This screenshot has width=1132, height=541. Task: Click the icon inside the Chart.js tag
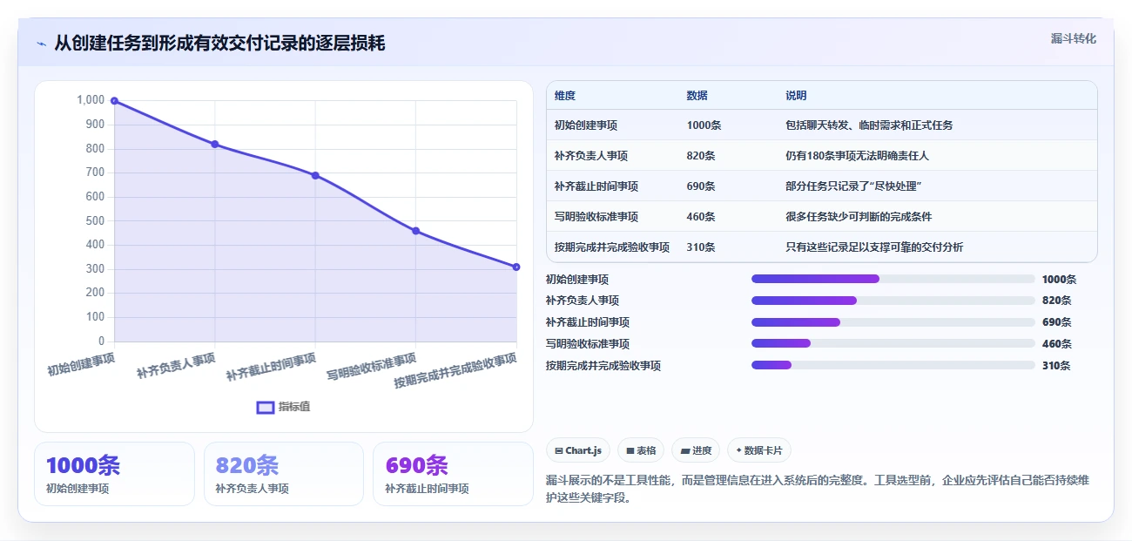click(x=558, y=450)
